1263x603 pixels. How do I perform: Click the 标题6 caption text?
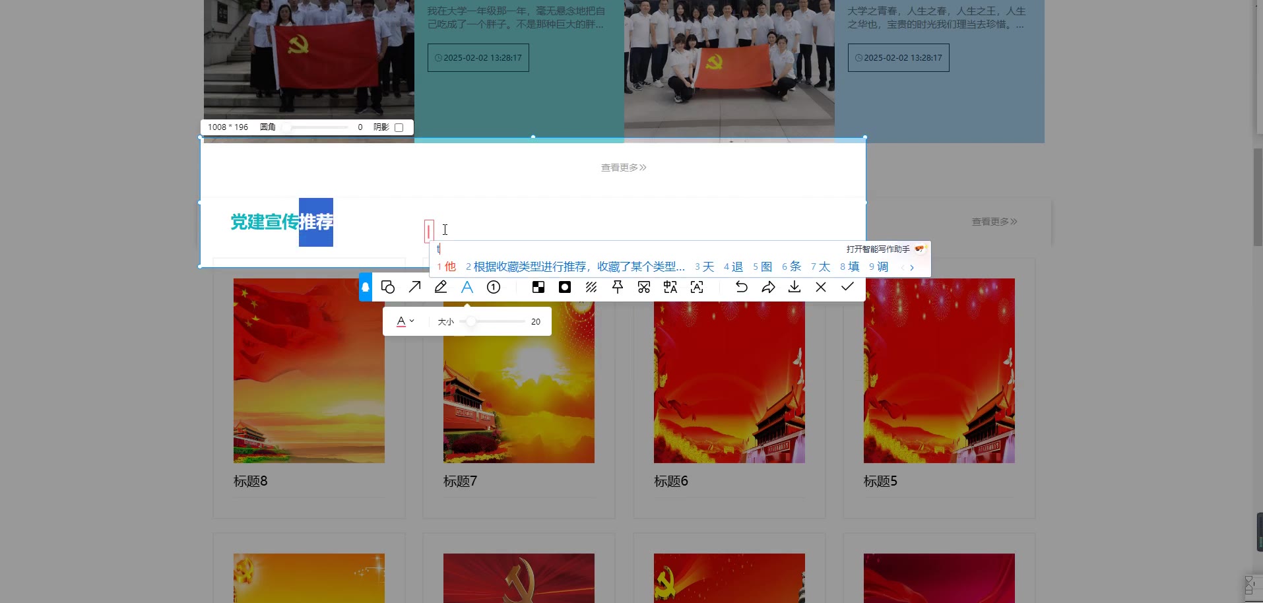(x=671, y=481)
